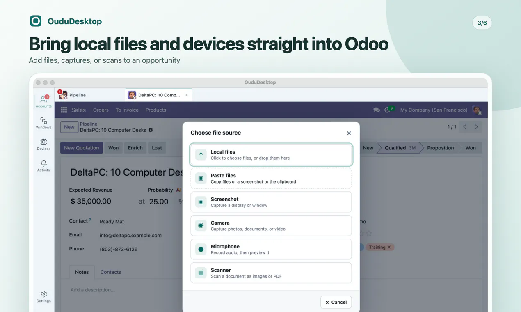The width and height of the screenshot is (521, 312).
Task: Open the chat messages icon
Action: [x=376, y=110]
